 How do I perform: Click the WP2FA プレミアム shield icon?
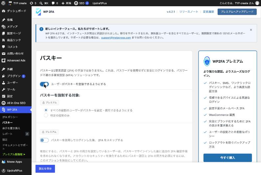[207, 61]
